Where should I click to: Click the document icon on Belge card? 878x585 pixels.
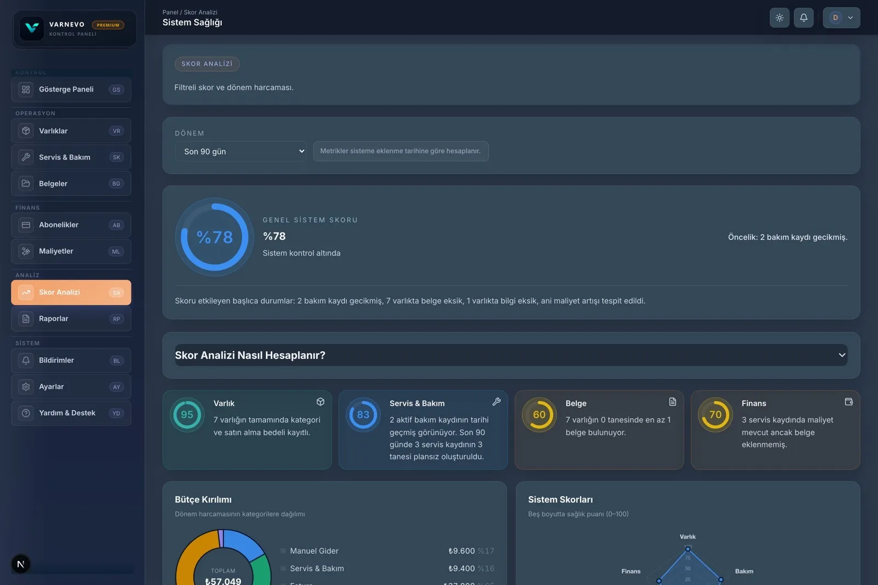pyautogui.click(x=673, y=402)
